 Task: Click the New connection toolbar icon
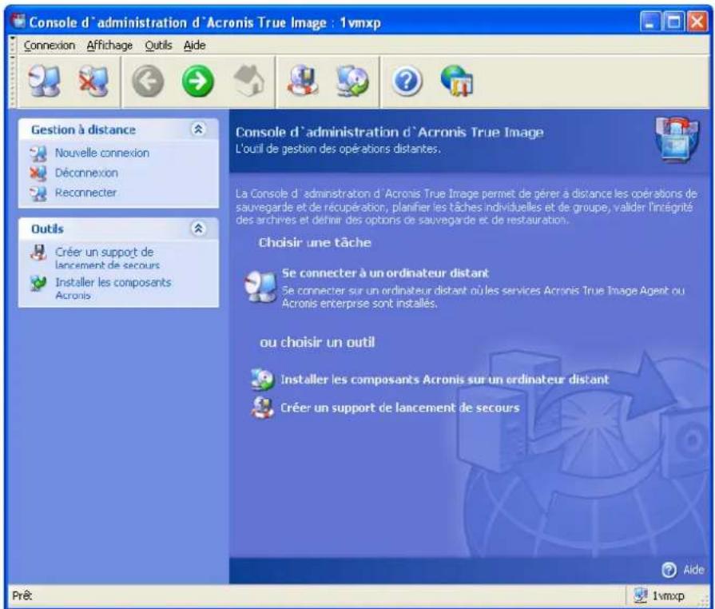(44, 82)
